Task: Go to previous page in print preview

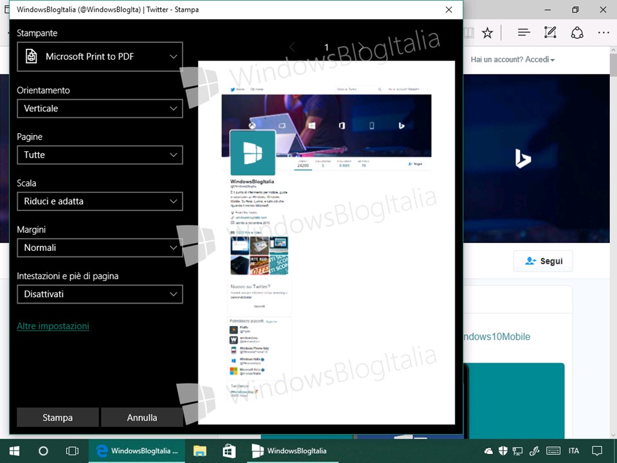Action: click(x=292, y=47)
